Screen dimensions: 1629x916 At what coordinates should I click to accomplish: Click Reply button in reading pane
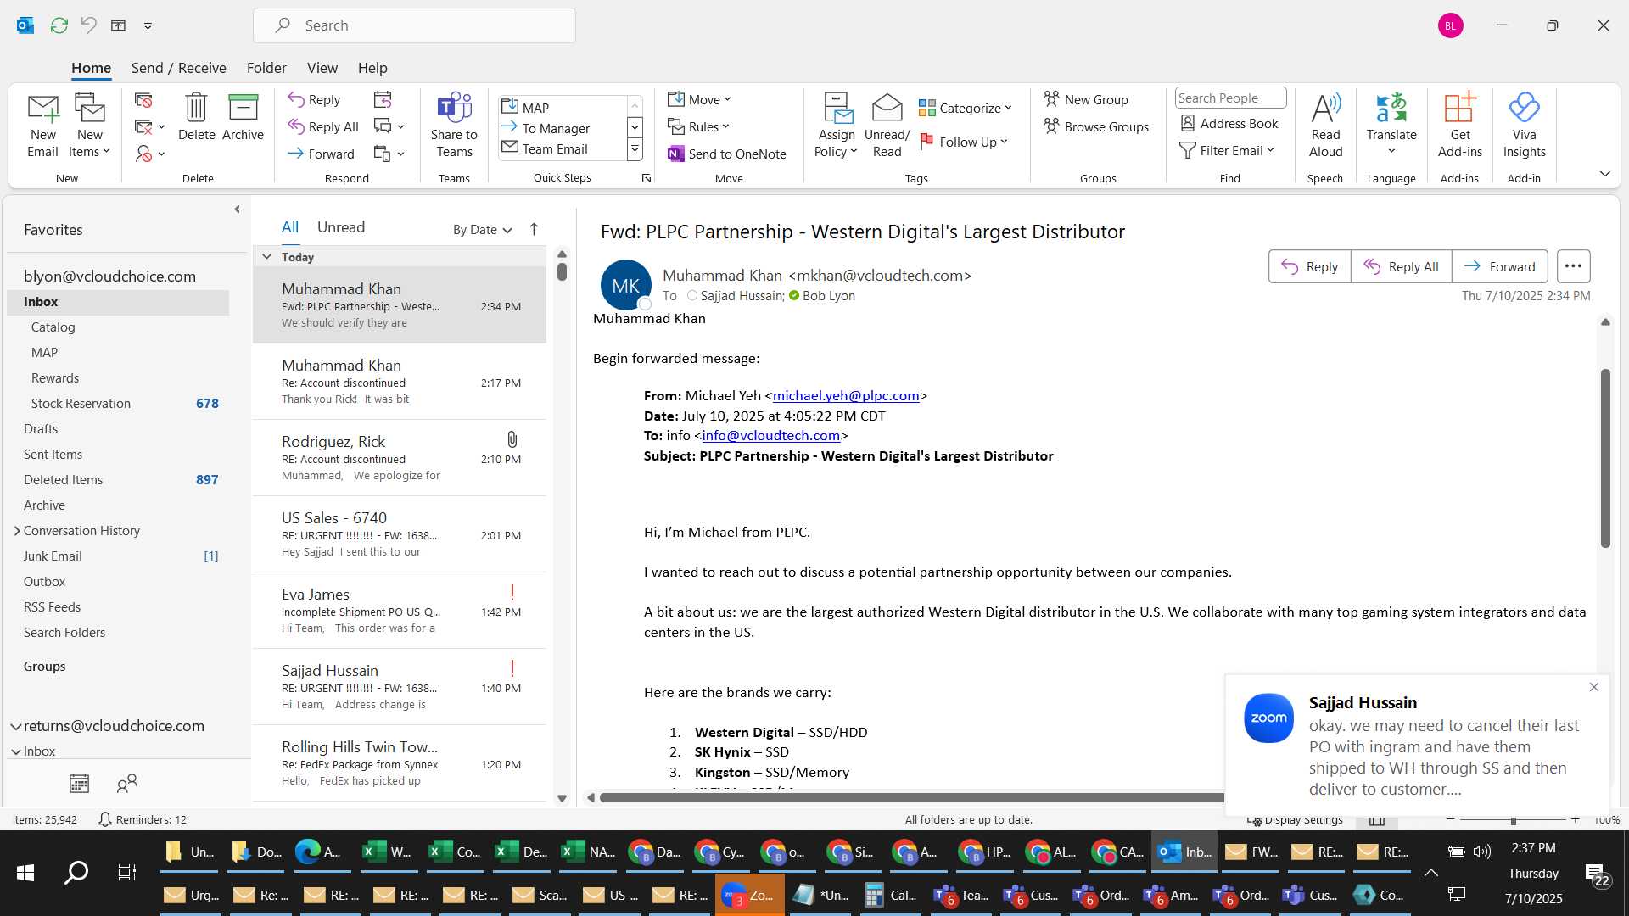coord(1309,266)
